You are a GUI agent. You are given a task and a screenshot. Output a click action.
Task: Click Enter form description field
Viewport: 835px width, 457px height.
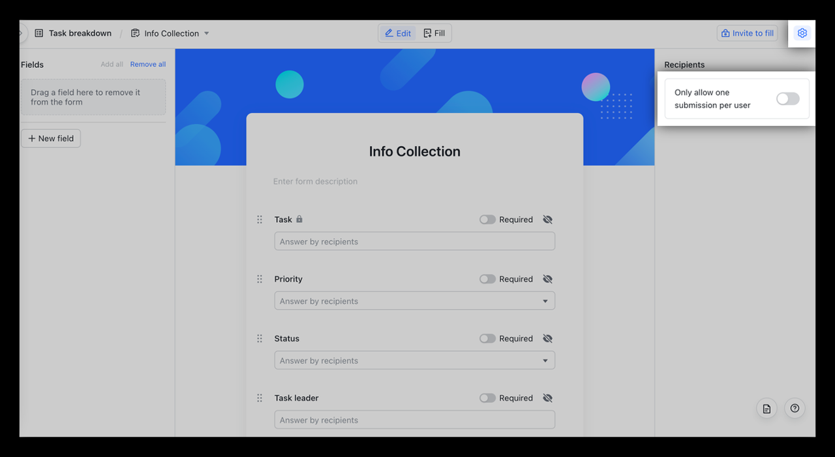pyautogui.click(x=315, y=181)
